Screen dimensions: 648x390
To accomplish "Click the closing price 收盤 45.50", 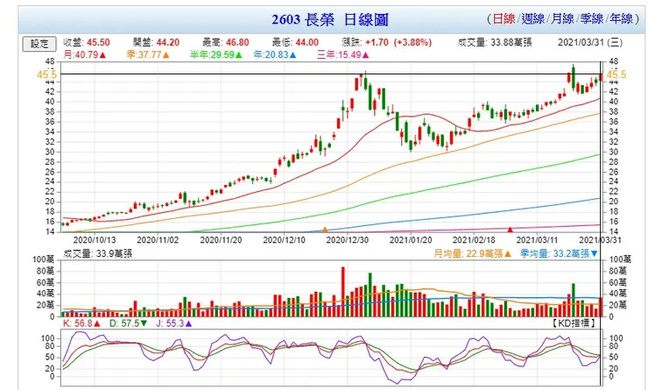I will click(x=87, y=43).
